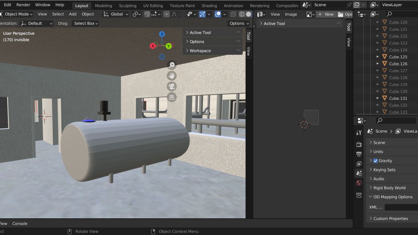Click the outliner search field

401,14
